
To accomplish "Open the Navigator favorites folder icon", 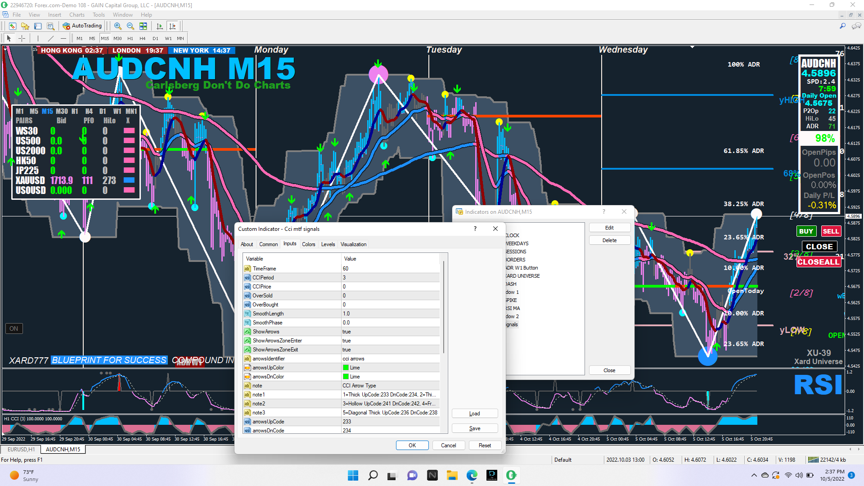I will (25, 26).
